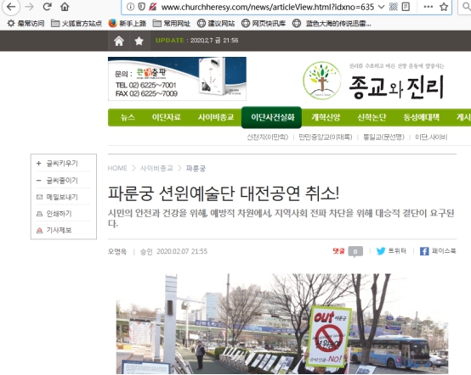
Task: Open the browser home page icon
Action: (x=65, y=7)
